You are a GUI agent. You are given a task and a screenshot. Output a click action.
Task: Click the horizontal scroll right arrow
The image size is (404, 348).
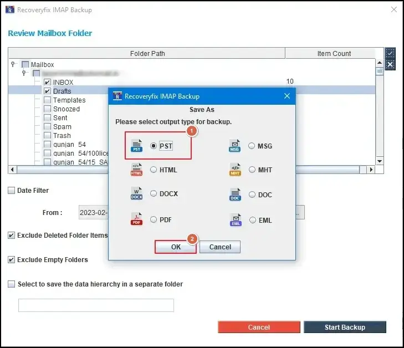[371, 170]
